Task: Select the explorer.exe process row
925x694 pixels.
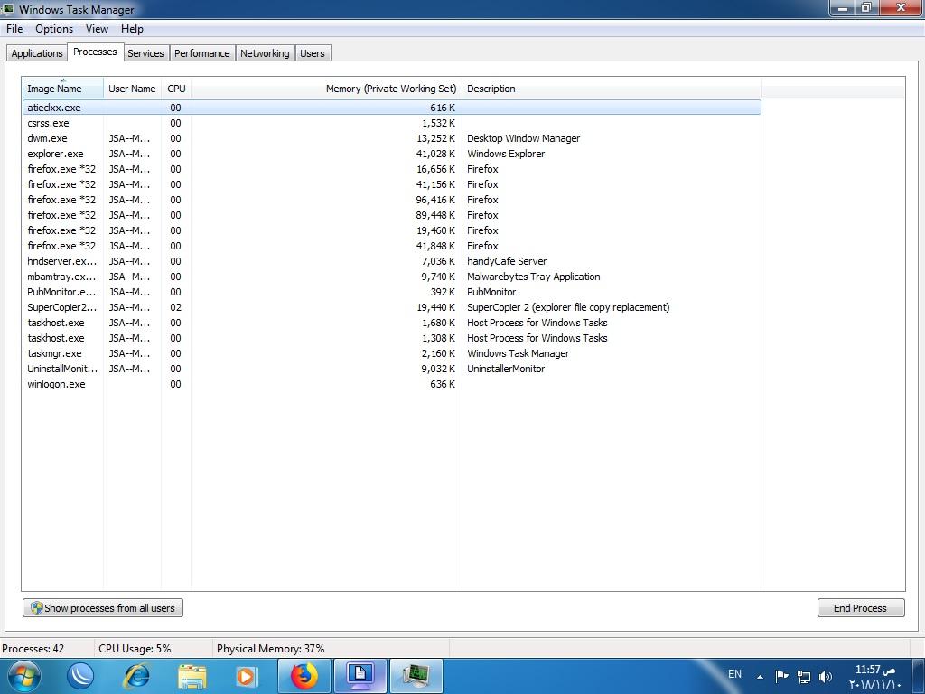Action: point(55,154)
